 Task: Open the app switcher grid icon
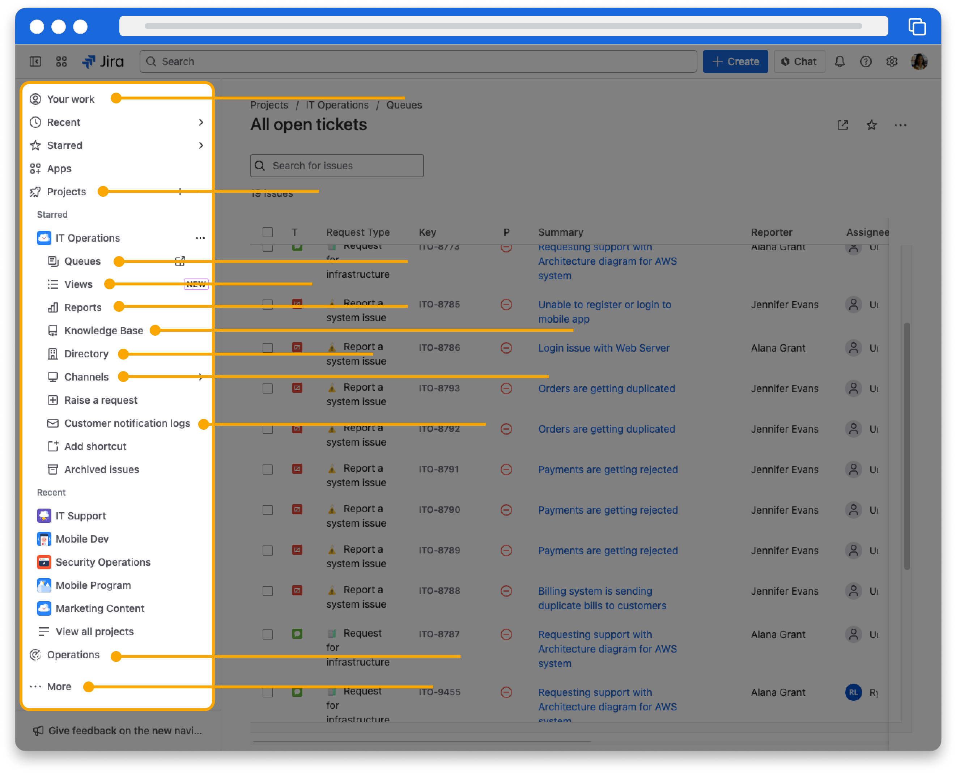(61, 61)
